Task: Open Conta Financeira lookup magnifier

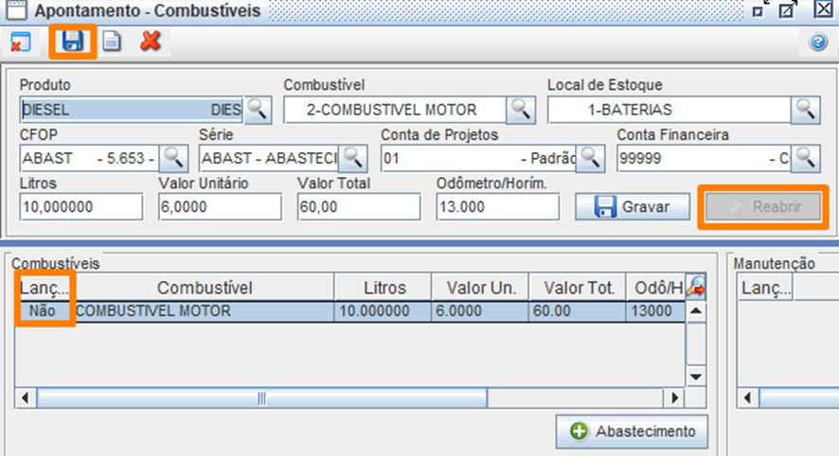Action: click(x=805, y=157)
